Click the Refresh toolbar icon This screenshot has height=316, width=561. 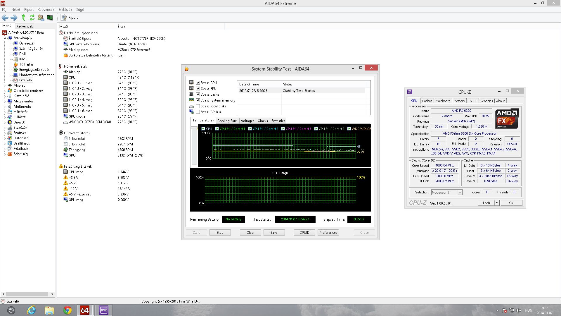pos(32,18)
